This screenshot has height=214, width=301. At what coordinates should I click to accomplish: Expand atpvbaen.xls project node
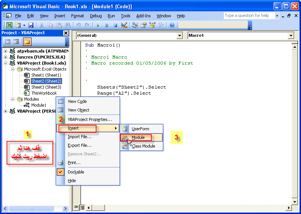tap(5, 51)
